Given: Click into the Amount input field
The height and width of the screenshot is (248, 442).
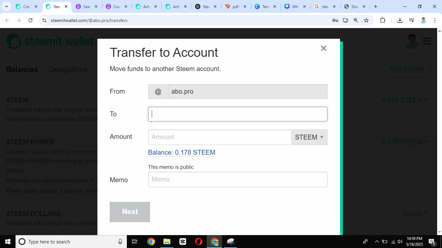Looking at the screenshot, I should point(220,137).
